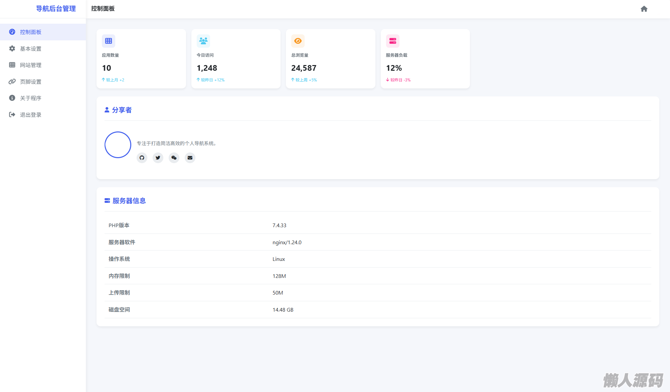Image resolution: width=670 pixels, height=392 pixels.
Task: Click the 导航后台管理 logo title
Action: (x=56, y=9)
